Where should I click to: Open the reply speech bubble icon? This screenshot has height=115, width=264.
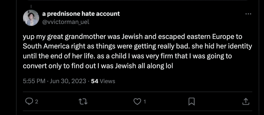click(29, 101)
